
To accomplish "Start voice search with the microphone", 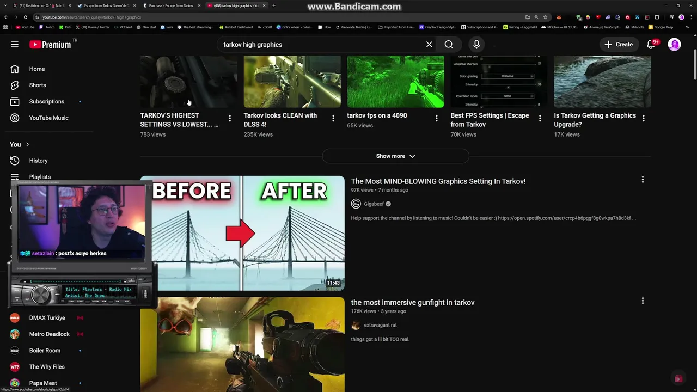I will coord(476,45).
